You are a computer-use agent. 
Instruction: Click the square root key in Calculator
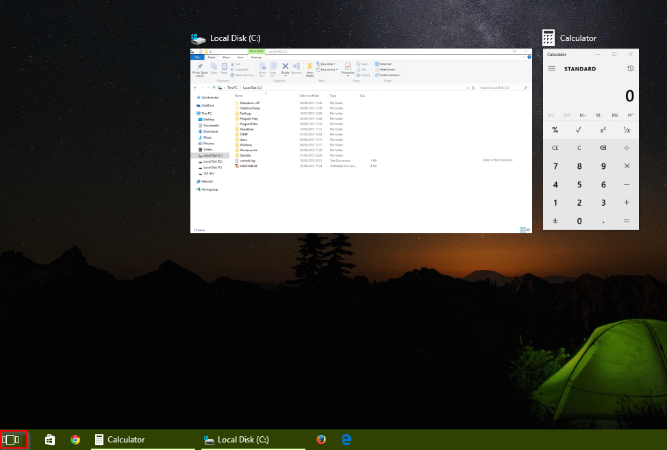(x=579, y=130)
